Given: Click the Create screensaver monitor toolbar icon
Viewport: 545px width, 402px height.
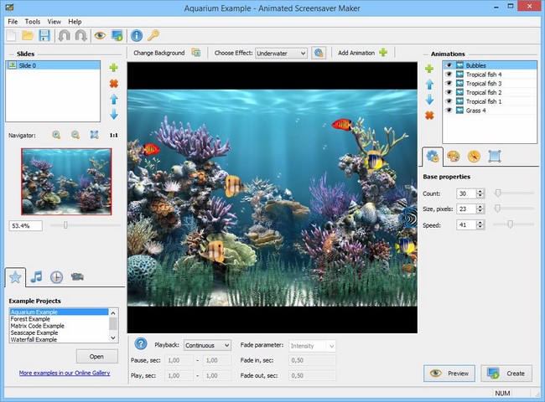Looking at the screenshot, I should 117,35.
